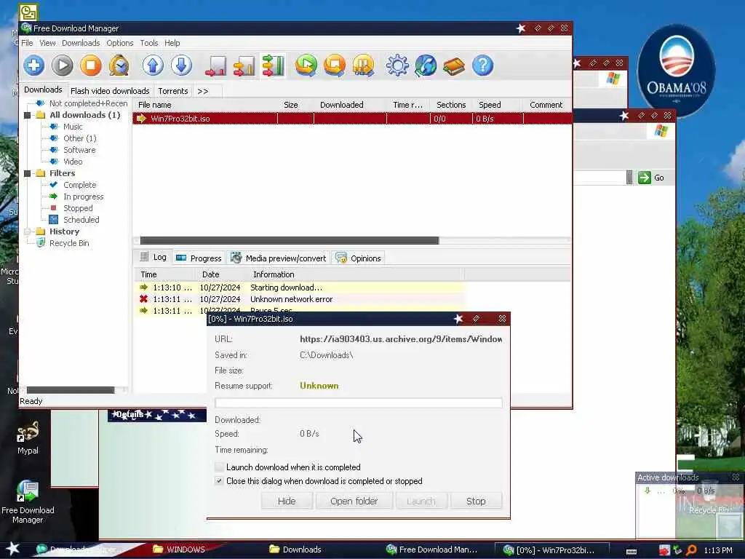This screenshot has height=559, width=745.
Task: Click the Free Download Man... taskbar button
Action: click(x=432, y=550)
